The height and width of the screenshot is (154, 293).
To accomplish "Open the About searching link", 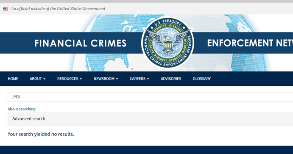I will click(x=22, y=109).
